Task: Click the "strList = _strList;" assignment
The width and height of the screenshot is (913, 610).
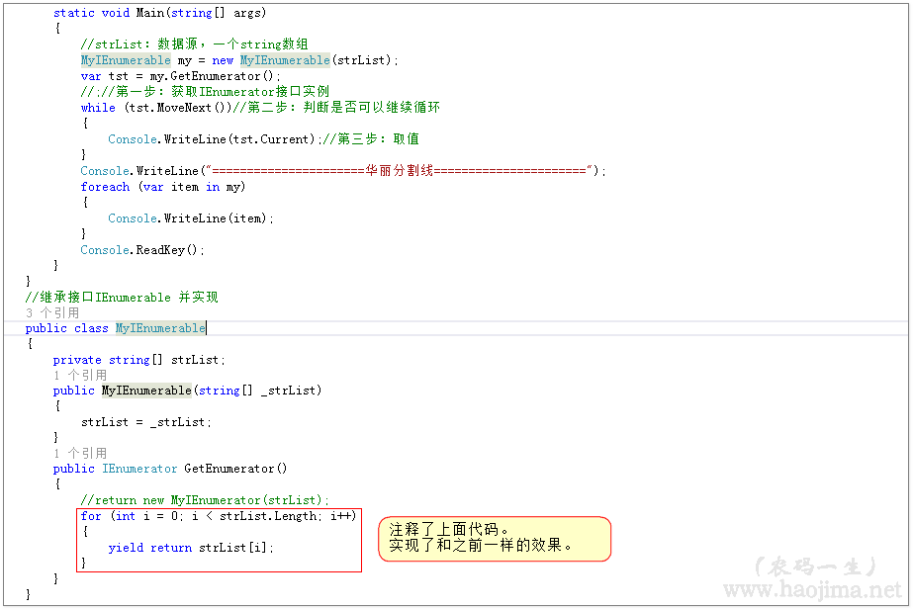Action: pyautogui.click(x=145, y=422)
